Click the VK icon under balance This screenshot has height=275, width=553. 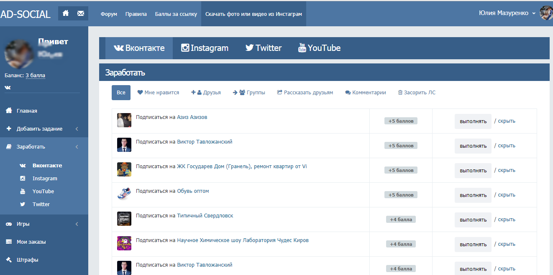click(8, 87)
